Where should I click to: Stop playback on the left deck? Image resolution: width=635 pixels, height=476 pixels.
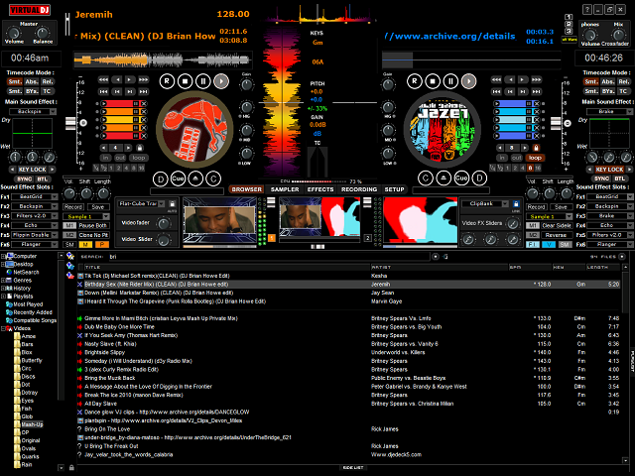coord(186,81)
